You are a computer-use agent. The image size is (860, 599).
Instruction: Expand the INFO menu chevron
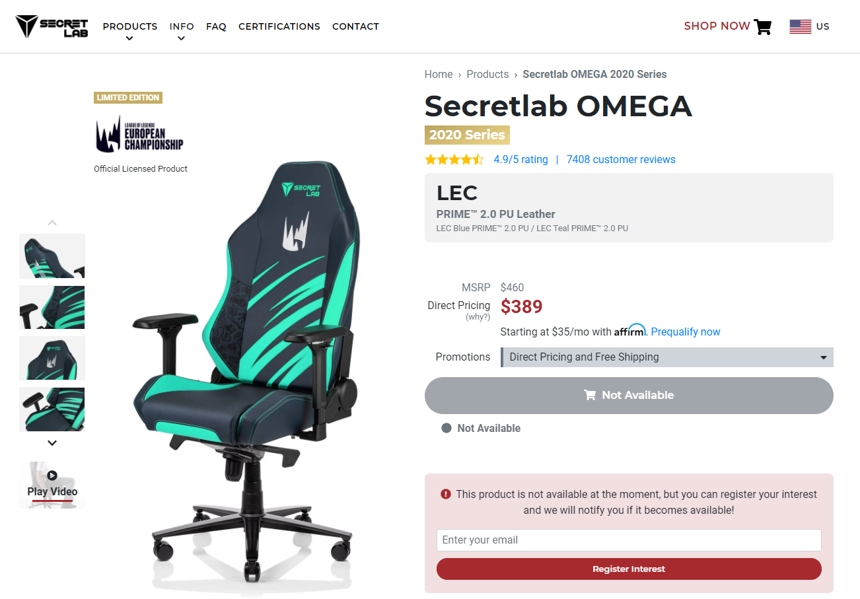click(x=181, y=38)
